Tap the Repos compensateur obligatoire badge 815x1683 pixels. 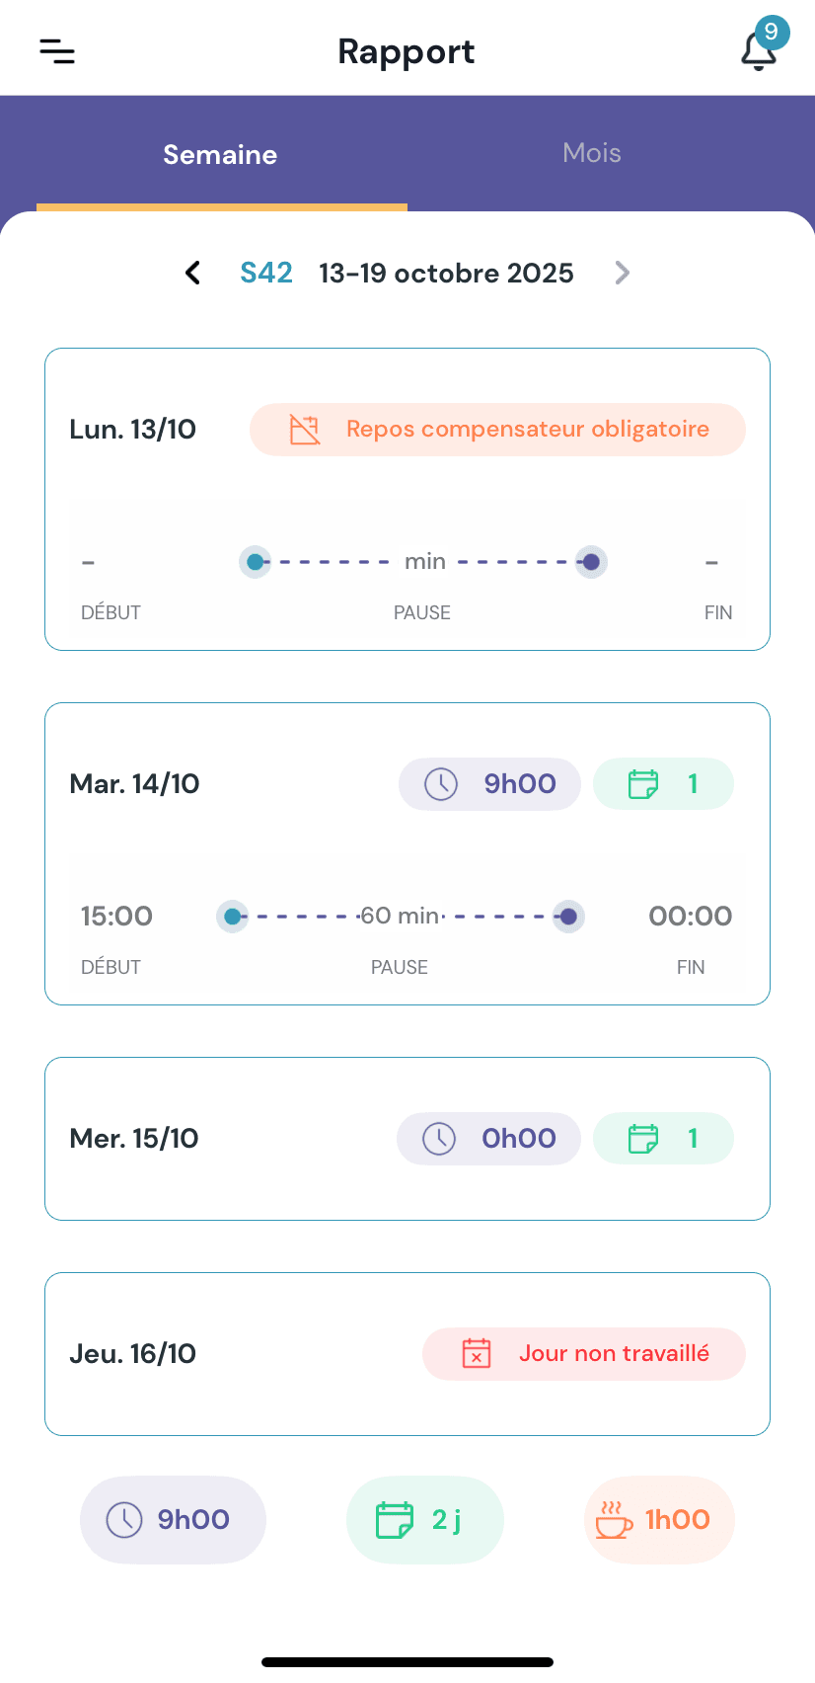point(497,430)
